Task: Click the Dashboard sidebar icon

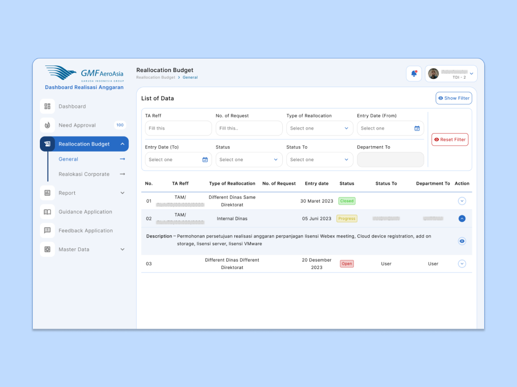Action: (x=47, y=106)
